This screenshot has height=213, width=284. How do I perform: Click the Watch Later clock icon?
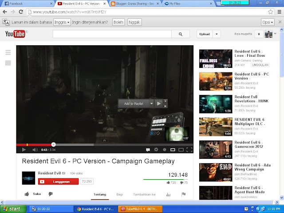pyautogui.click(x=165, y=150)
